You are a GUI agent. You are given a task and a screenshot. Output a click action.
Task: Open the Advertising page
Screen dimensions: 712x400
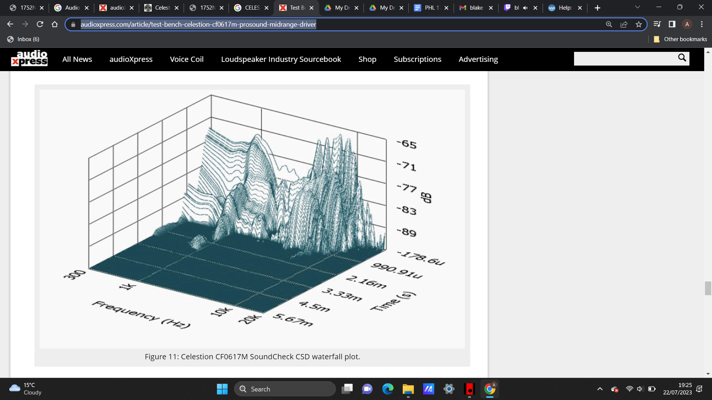(x=478, y=59)
